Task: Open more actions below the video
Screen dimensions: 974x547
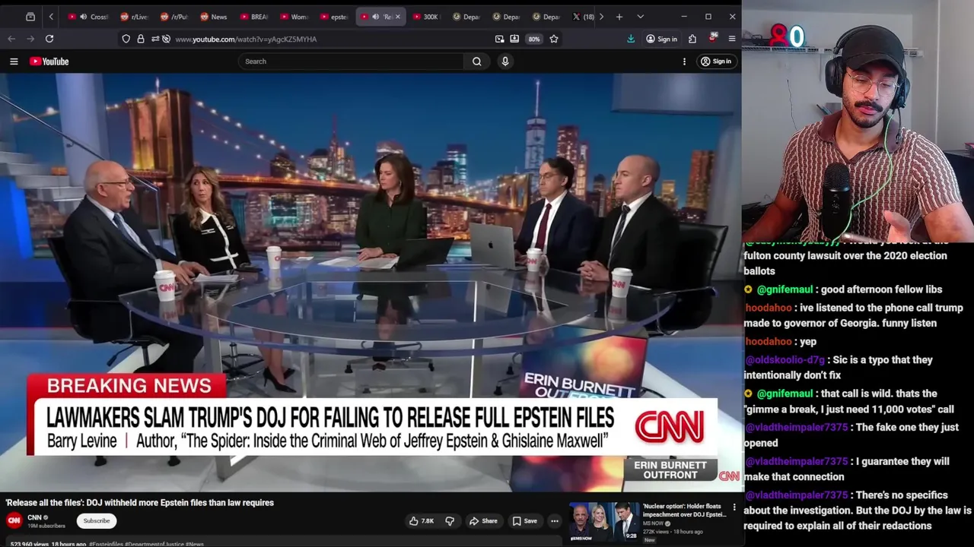Action: (555, 521)
